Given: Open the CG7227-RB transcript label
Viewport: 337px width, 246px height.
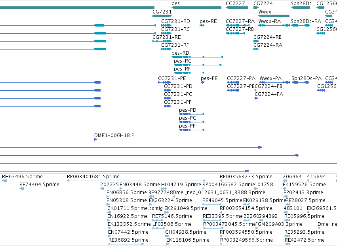Looking at the screenshot, I should pyautogui.click(x=240, y=29).
